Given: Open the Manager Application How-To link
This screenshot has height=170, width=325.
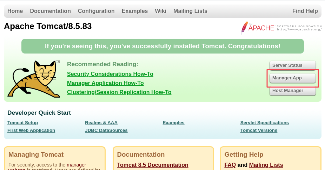Looking at the screenshot, I should pos(105,83).
